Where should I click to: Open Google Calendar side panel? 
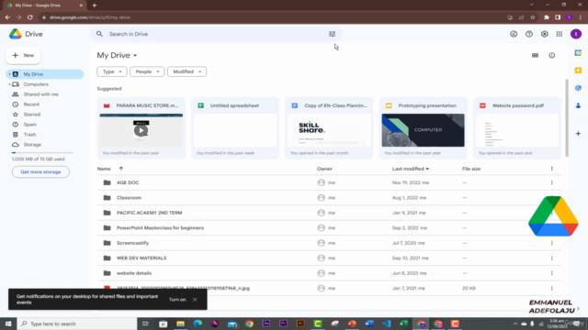pos(578,53)
